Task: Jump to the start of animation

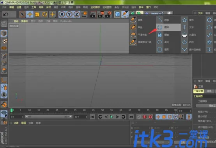Action: [x=92, y=117]
